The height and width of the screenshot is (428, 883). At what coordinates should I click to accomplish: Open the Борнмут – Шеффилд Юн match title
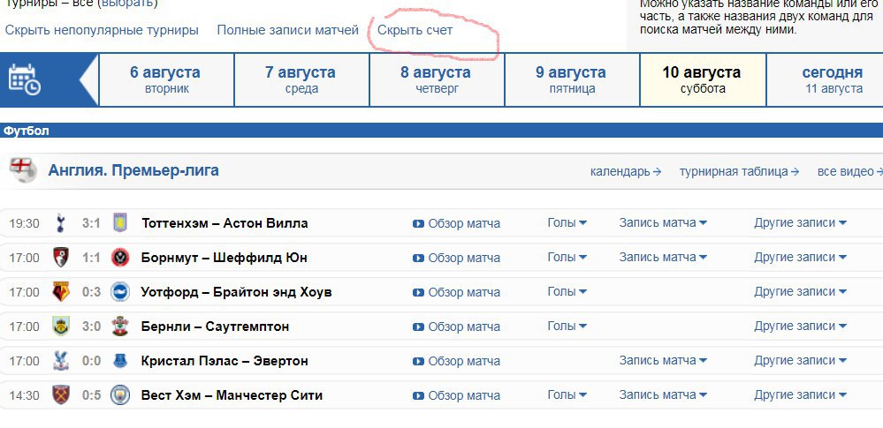pyautogui.click(x=225, y=258)
